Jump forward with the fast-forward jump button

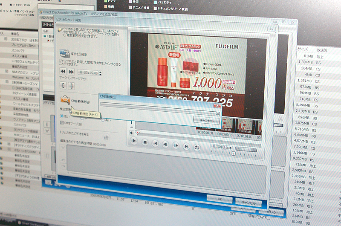click(71, 72)
